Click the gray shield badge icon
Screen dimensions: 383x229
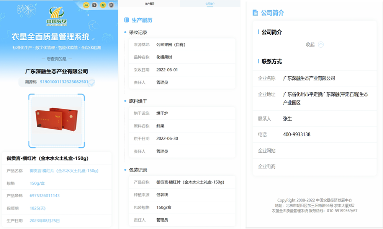[x=111, y=5]
